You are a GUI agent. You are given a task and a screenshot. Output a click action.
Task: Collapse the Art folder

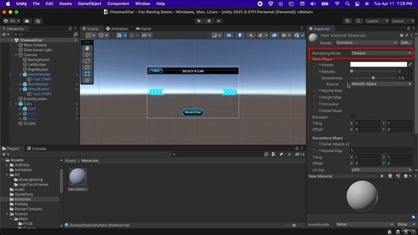coord(7,175)
